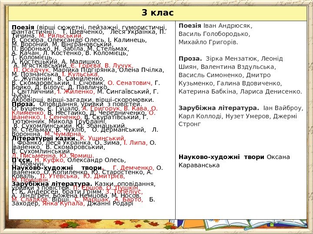The height and width of the screenshot is (234, 313).
Task: Click the name "Катерина Бабкіна"
Action: coord(207,91)
